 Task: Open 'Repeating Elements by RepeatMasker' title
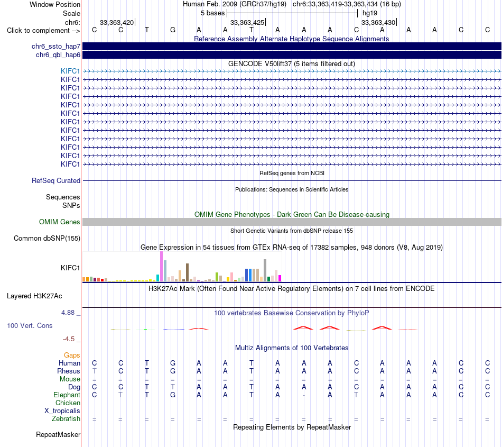coord(292,427)
